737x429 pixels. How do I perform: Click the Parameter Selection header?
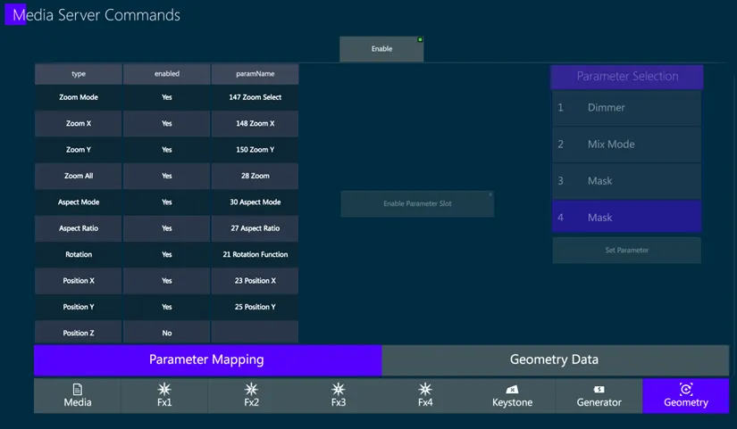pos(627,77)
